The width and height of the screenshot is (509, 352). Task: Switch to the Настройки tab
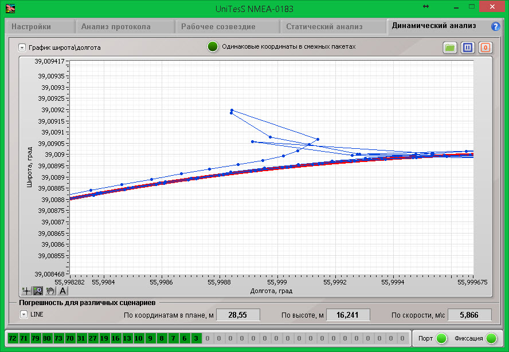tap(32, 26)
